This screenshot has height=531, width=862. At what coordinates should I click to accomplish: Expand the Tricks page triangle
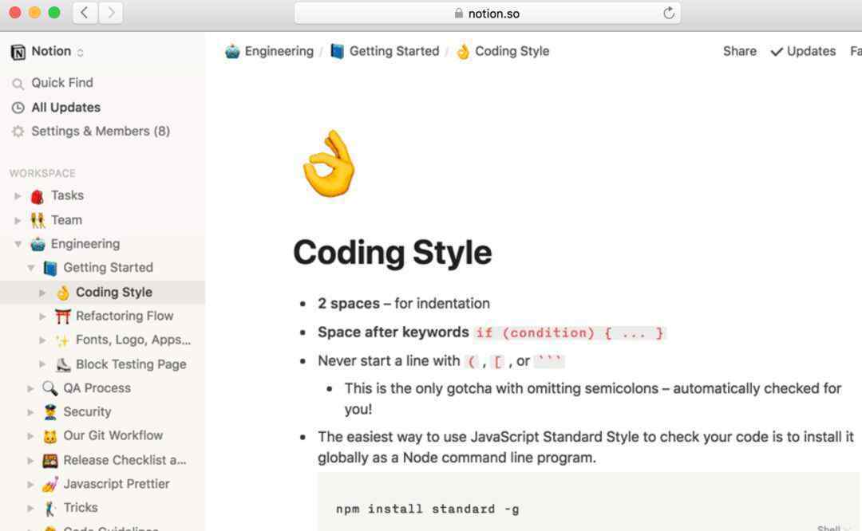[x=31, y=509]
